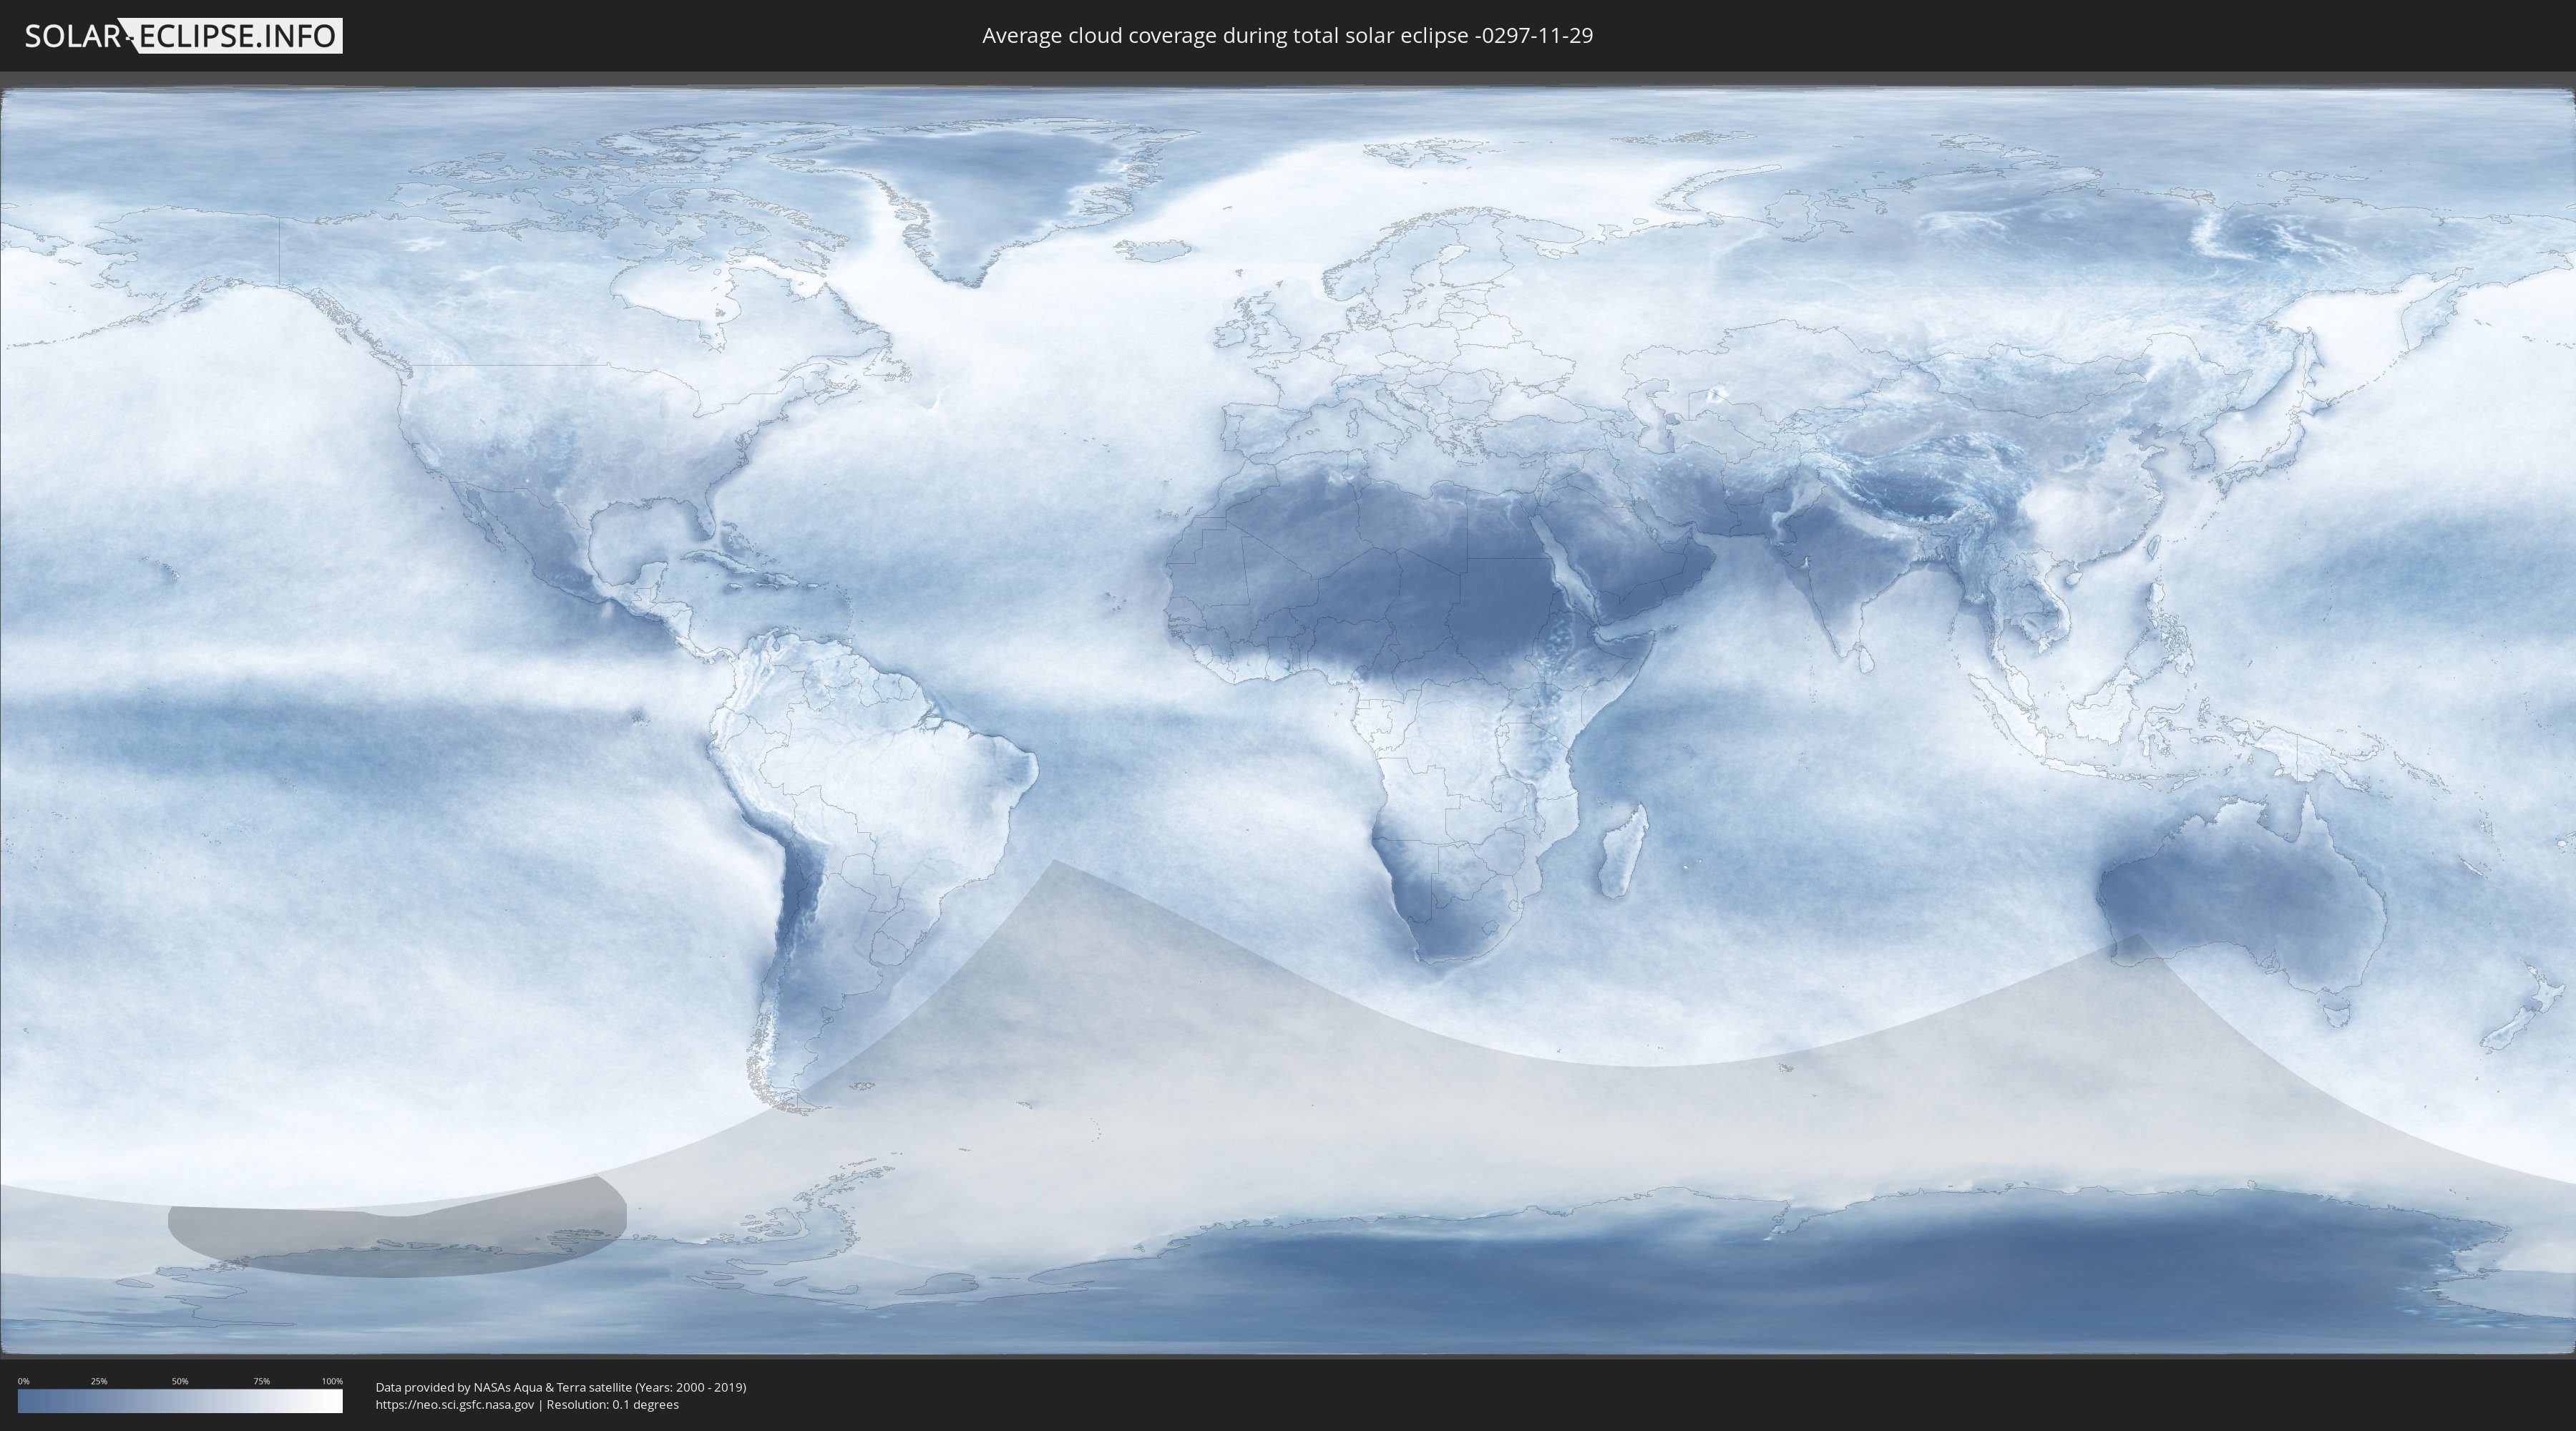Open the neo.sci.gsfc.nasa.gov URL
Screen dimensions: 2576x1431
point(455,1405)
